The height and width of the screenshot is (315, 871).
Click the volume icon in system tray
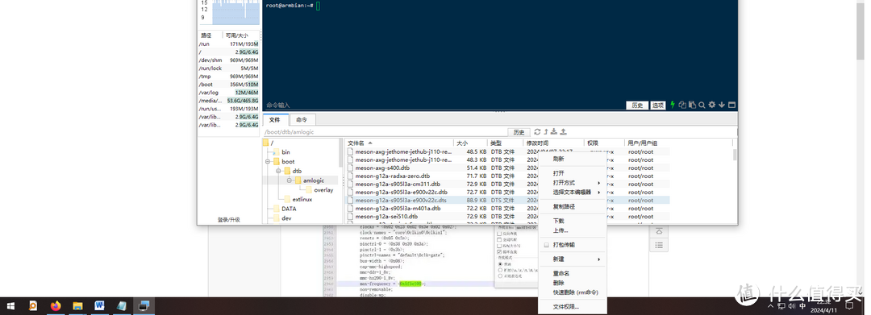tap(791, 306)
